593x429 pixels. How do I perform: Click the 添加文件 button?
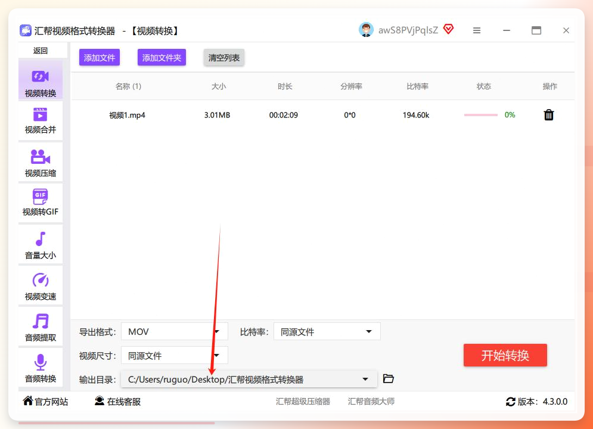(100, 57)
